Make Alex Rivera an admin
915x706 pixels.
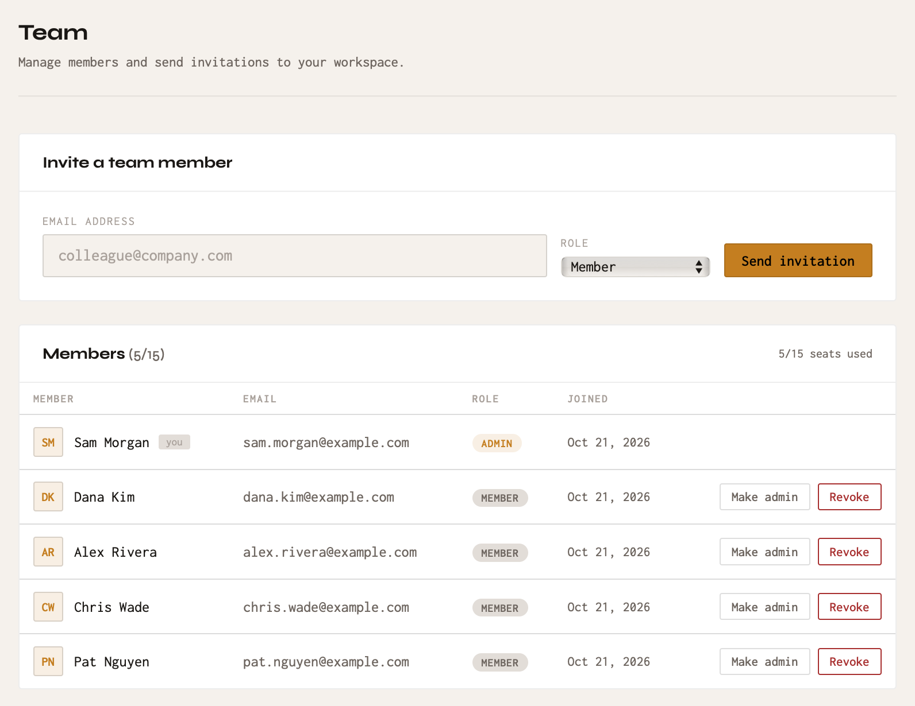tap(765, 552)
